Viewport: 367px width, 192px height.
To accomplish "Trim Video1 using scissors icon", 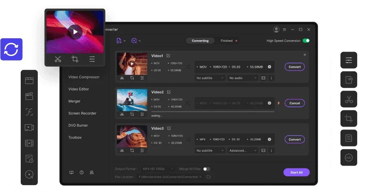I will 122,78.
